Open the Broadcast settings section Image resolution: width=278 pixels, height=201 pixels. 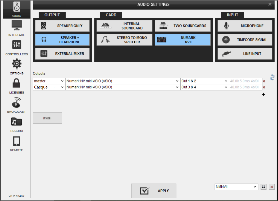(16, 105)
